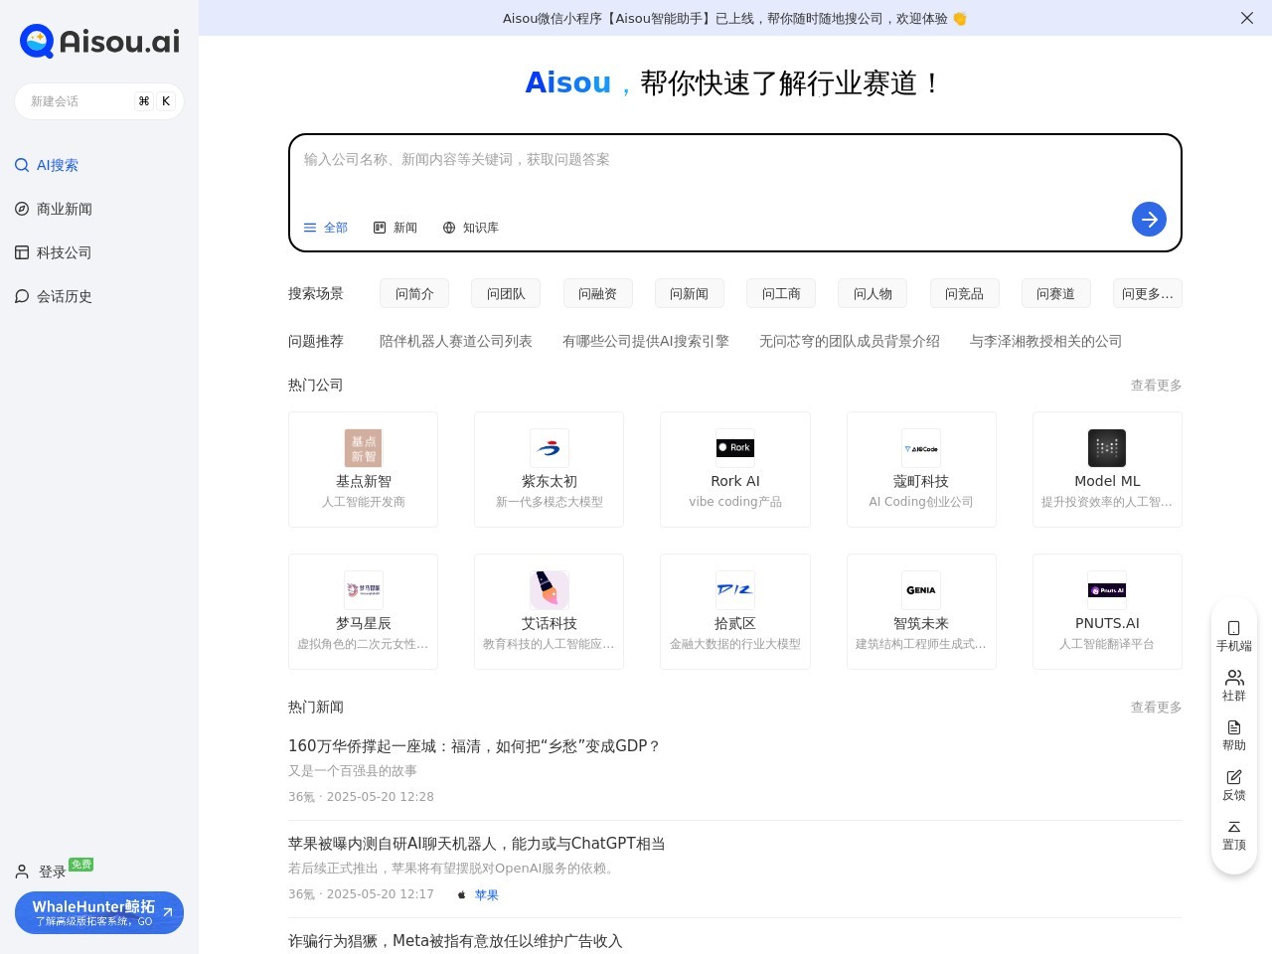Ask 与李泽湘教授相关的公司 suggestion

click(x=1045, y=341)
